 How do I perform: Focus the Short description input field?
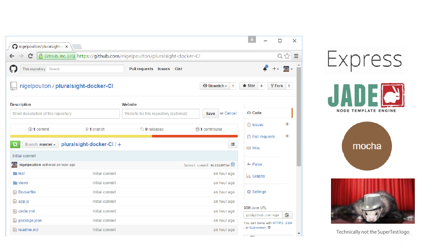pos(65,114)
